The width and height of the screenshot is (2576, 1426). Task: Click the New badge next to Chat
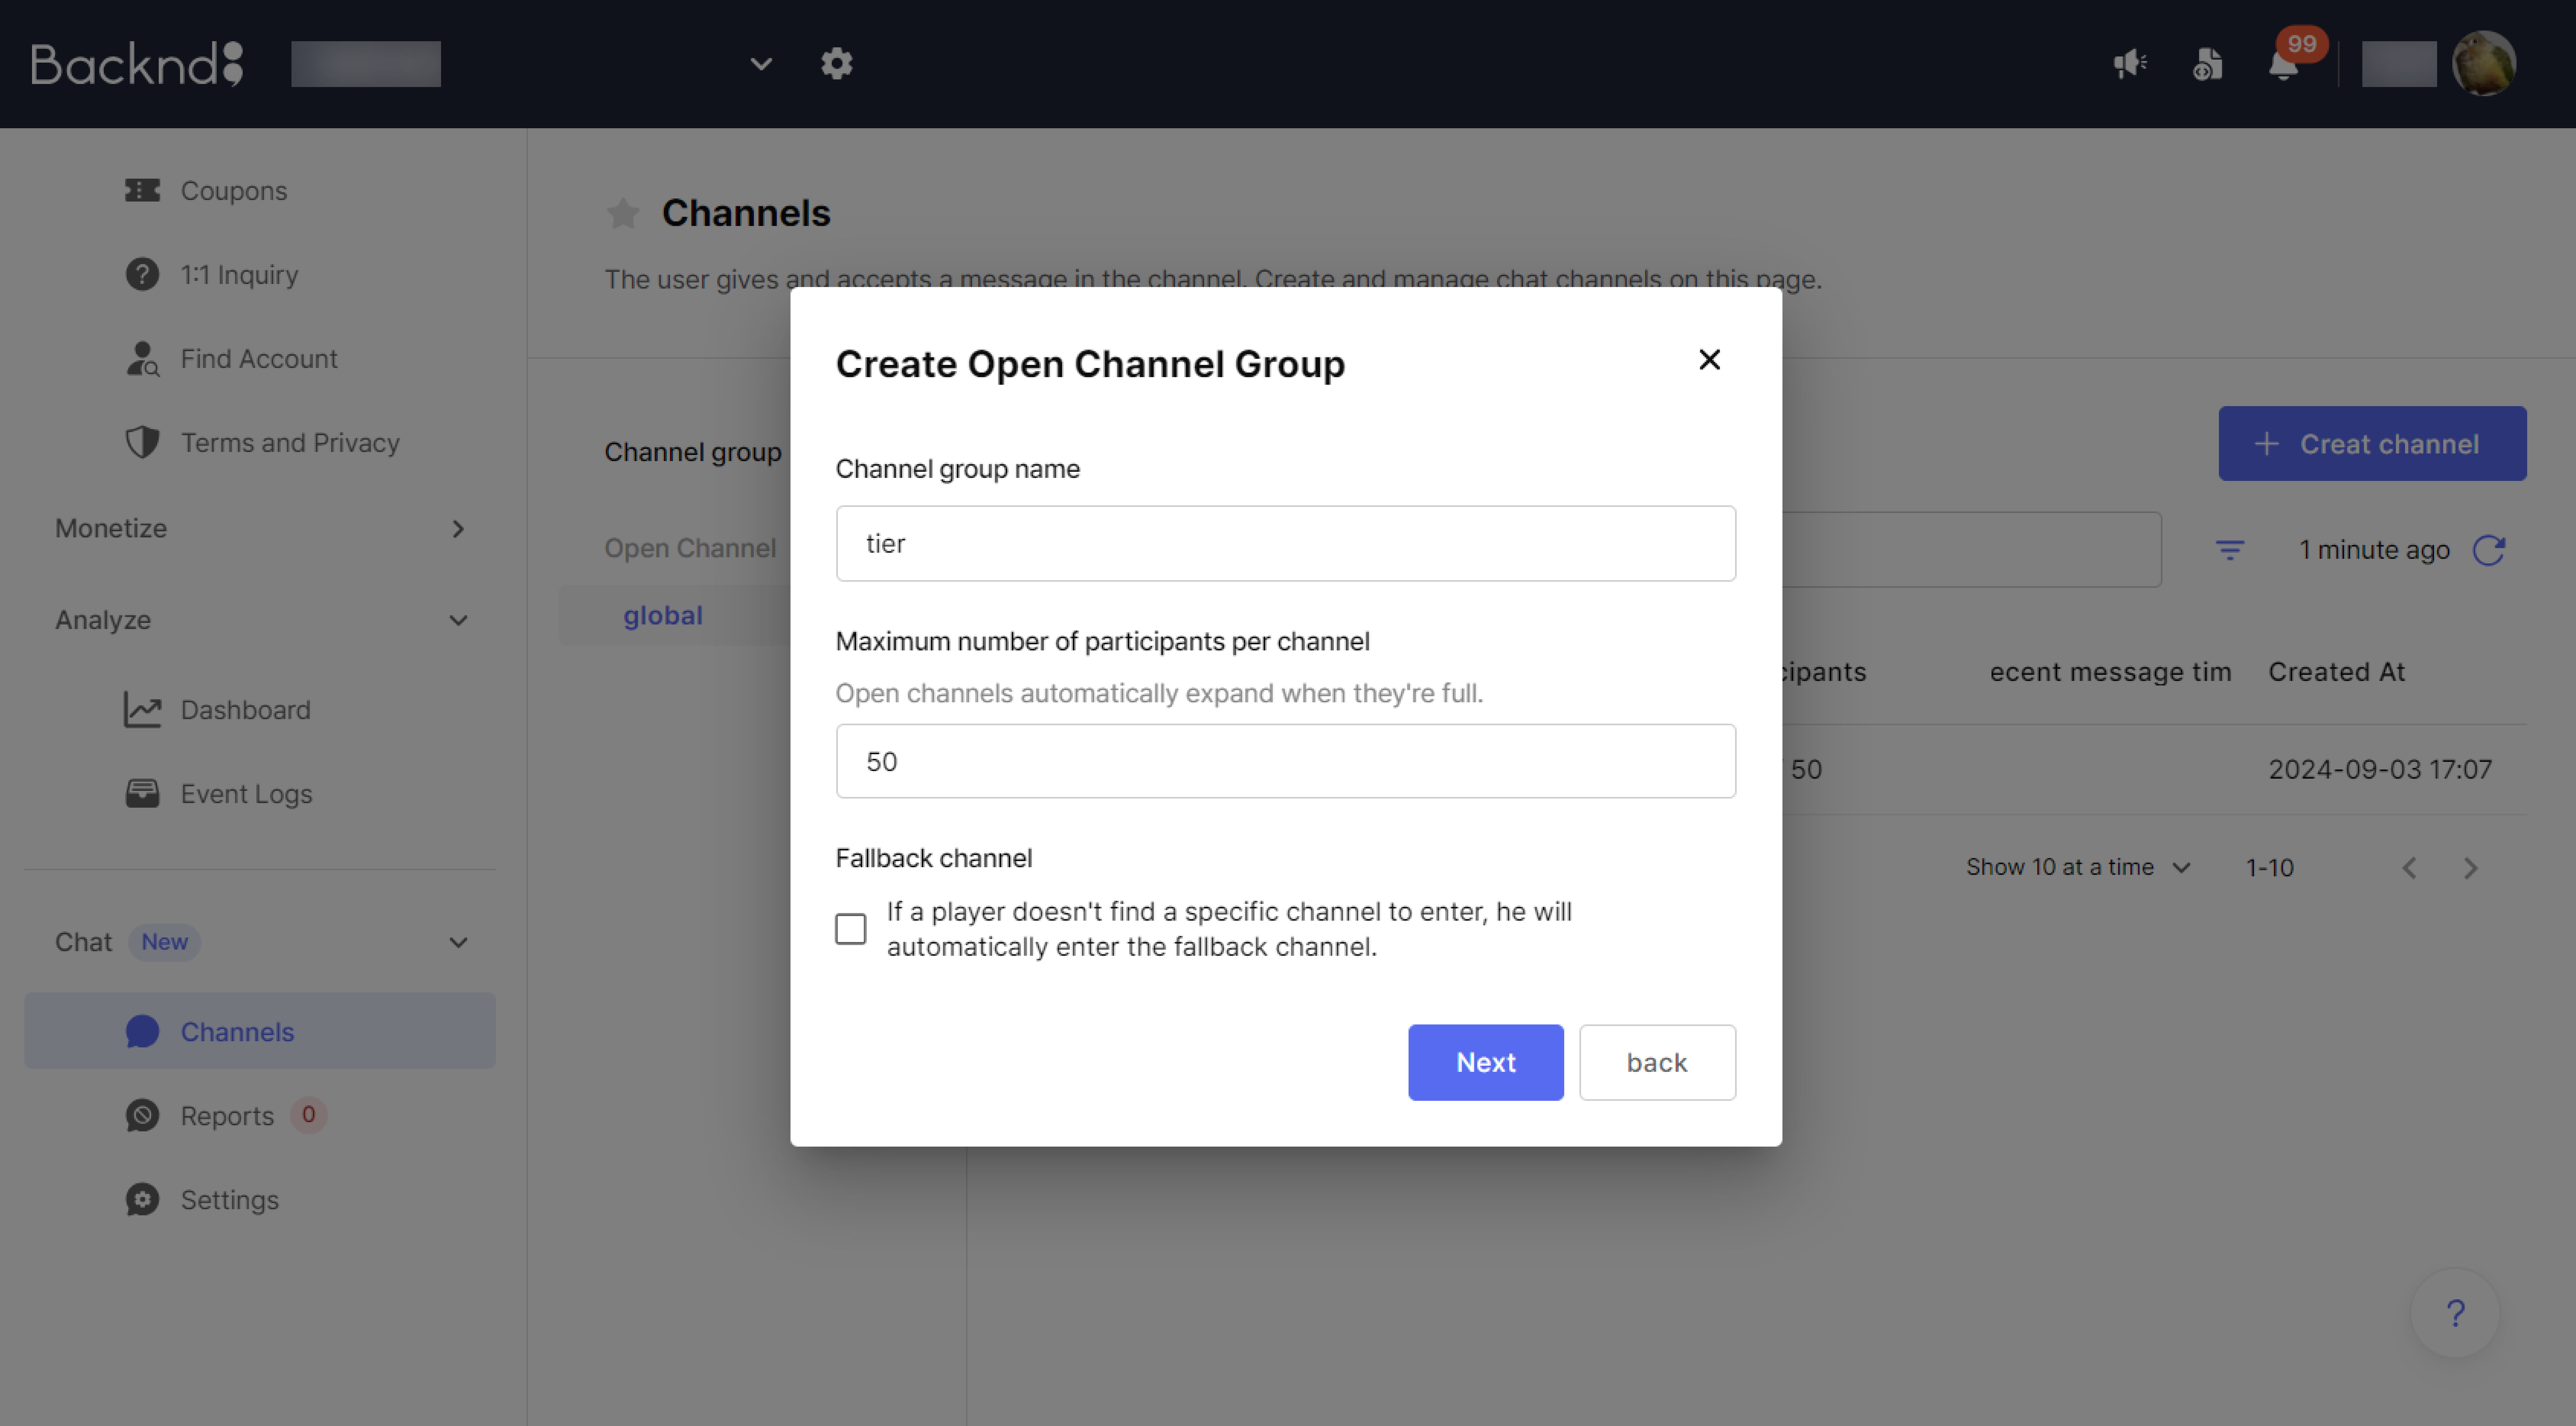click(164, 942)
